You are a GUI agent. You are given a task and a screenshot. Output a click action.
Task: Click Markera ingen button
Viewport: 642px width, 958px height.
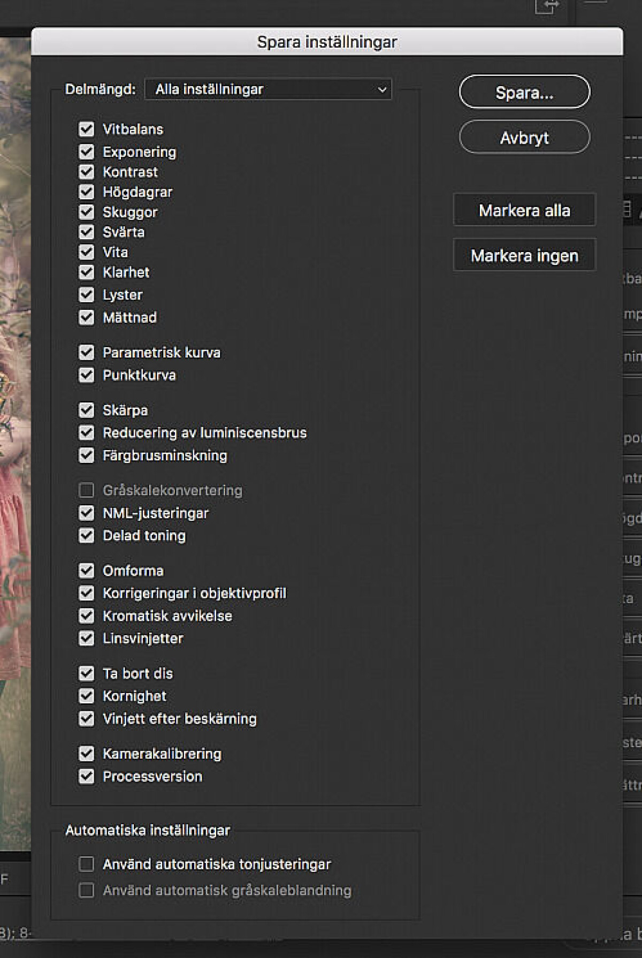click(524, 255)
